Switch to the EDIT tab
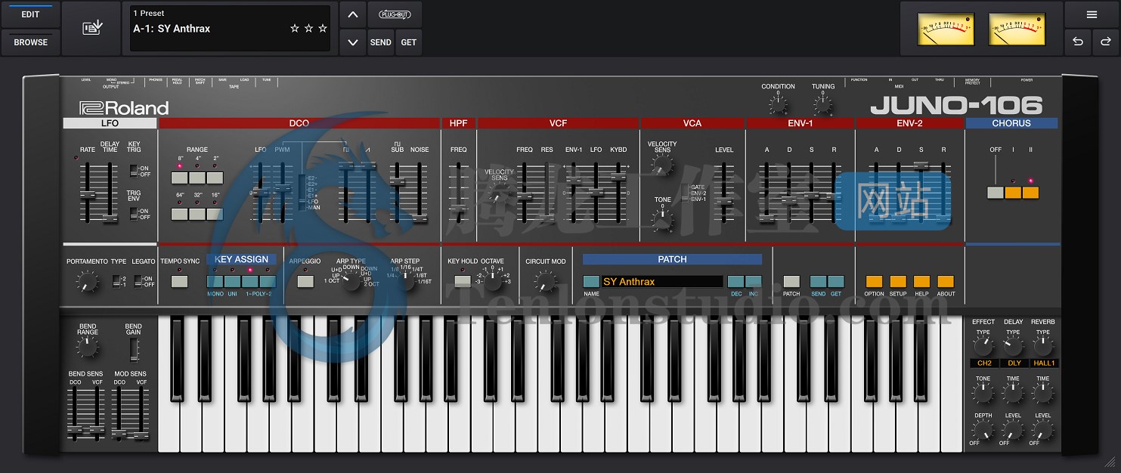1121x473 pixels. (x=31, y=14)
